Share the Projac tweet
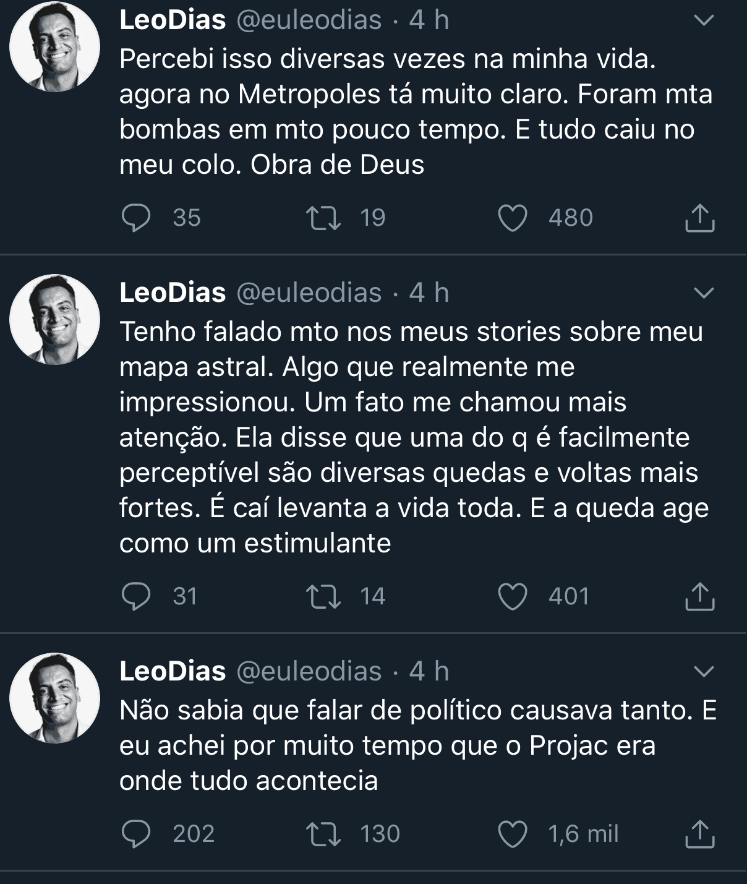This screenshot has height=884, width=747. pos(700,835)
